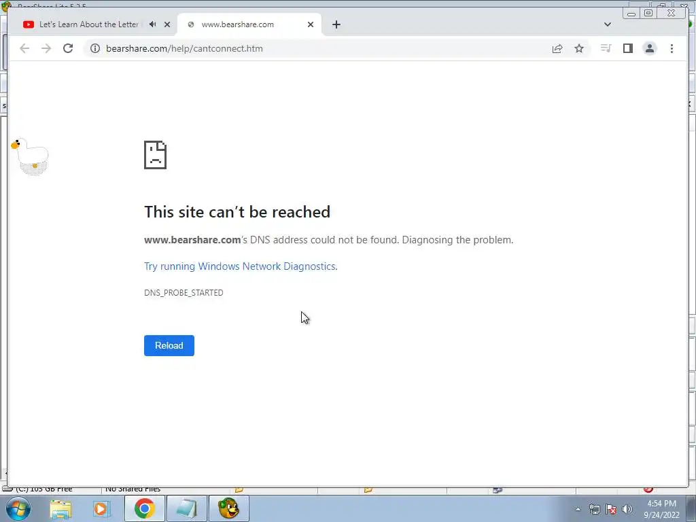Open the network status tray icon
Viewport: 696px width, 522px height.
tap(595, 509)
